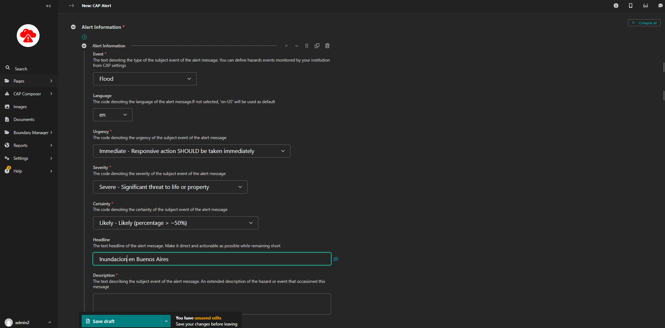This screenshot has width=665, height=328.
Task: Click the unsaved edits warning text
Action: point(208,318)
